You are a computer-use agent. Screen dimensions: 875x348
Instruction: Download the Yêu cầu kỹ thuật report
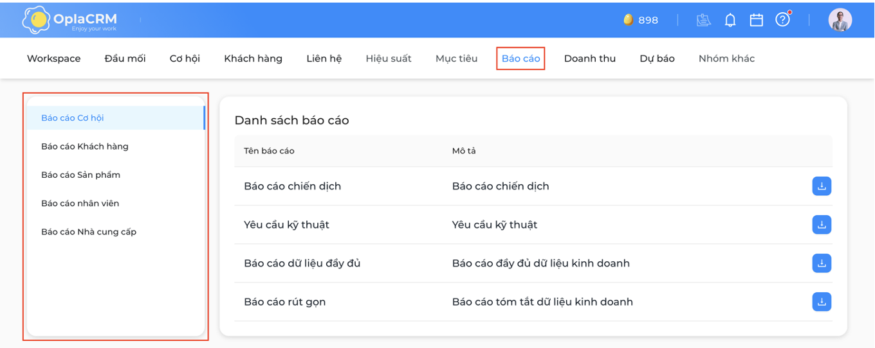[x=822, y=225]
